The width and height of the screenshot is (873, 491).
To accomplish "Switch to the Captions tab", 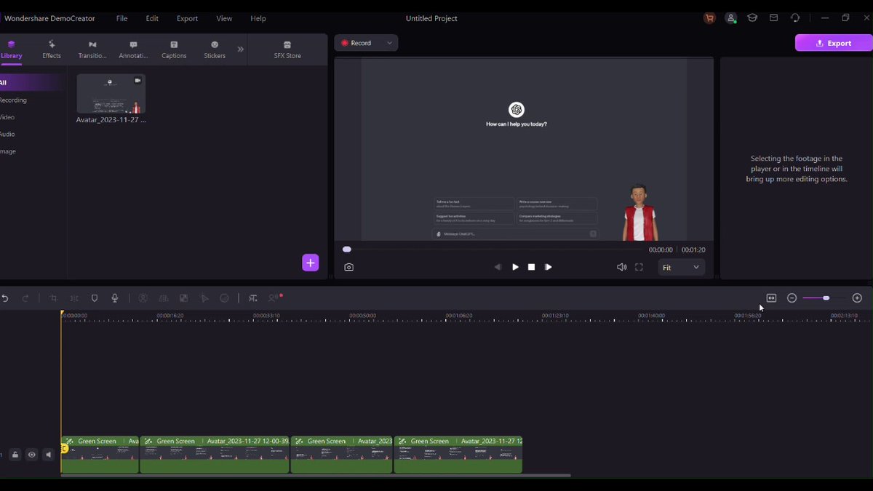I will [174, 49].
